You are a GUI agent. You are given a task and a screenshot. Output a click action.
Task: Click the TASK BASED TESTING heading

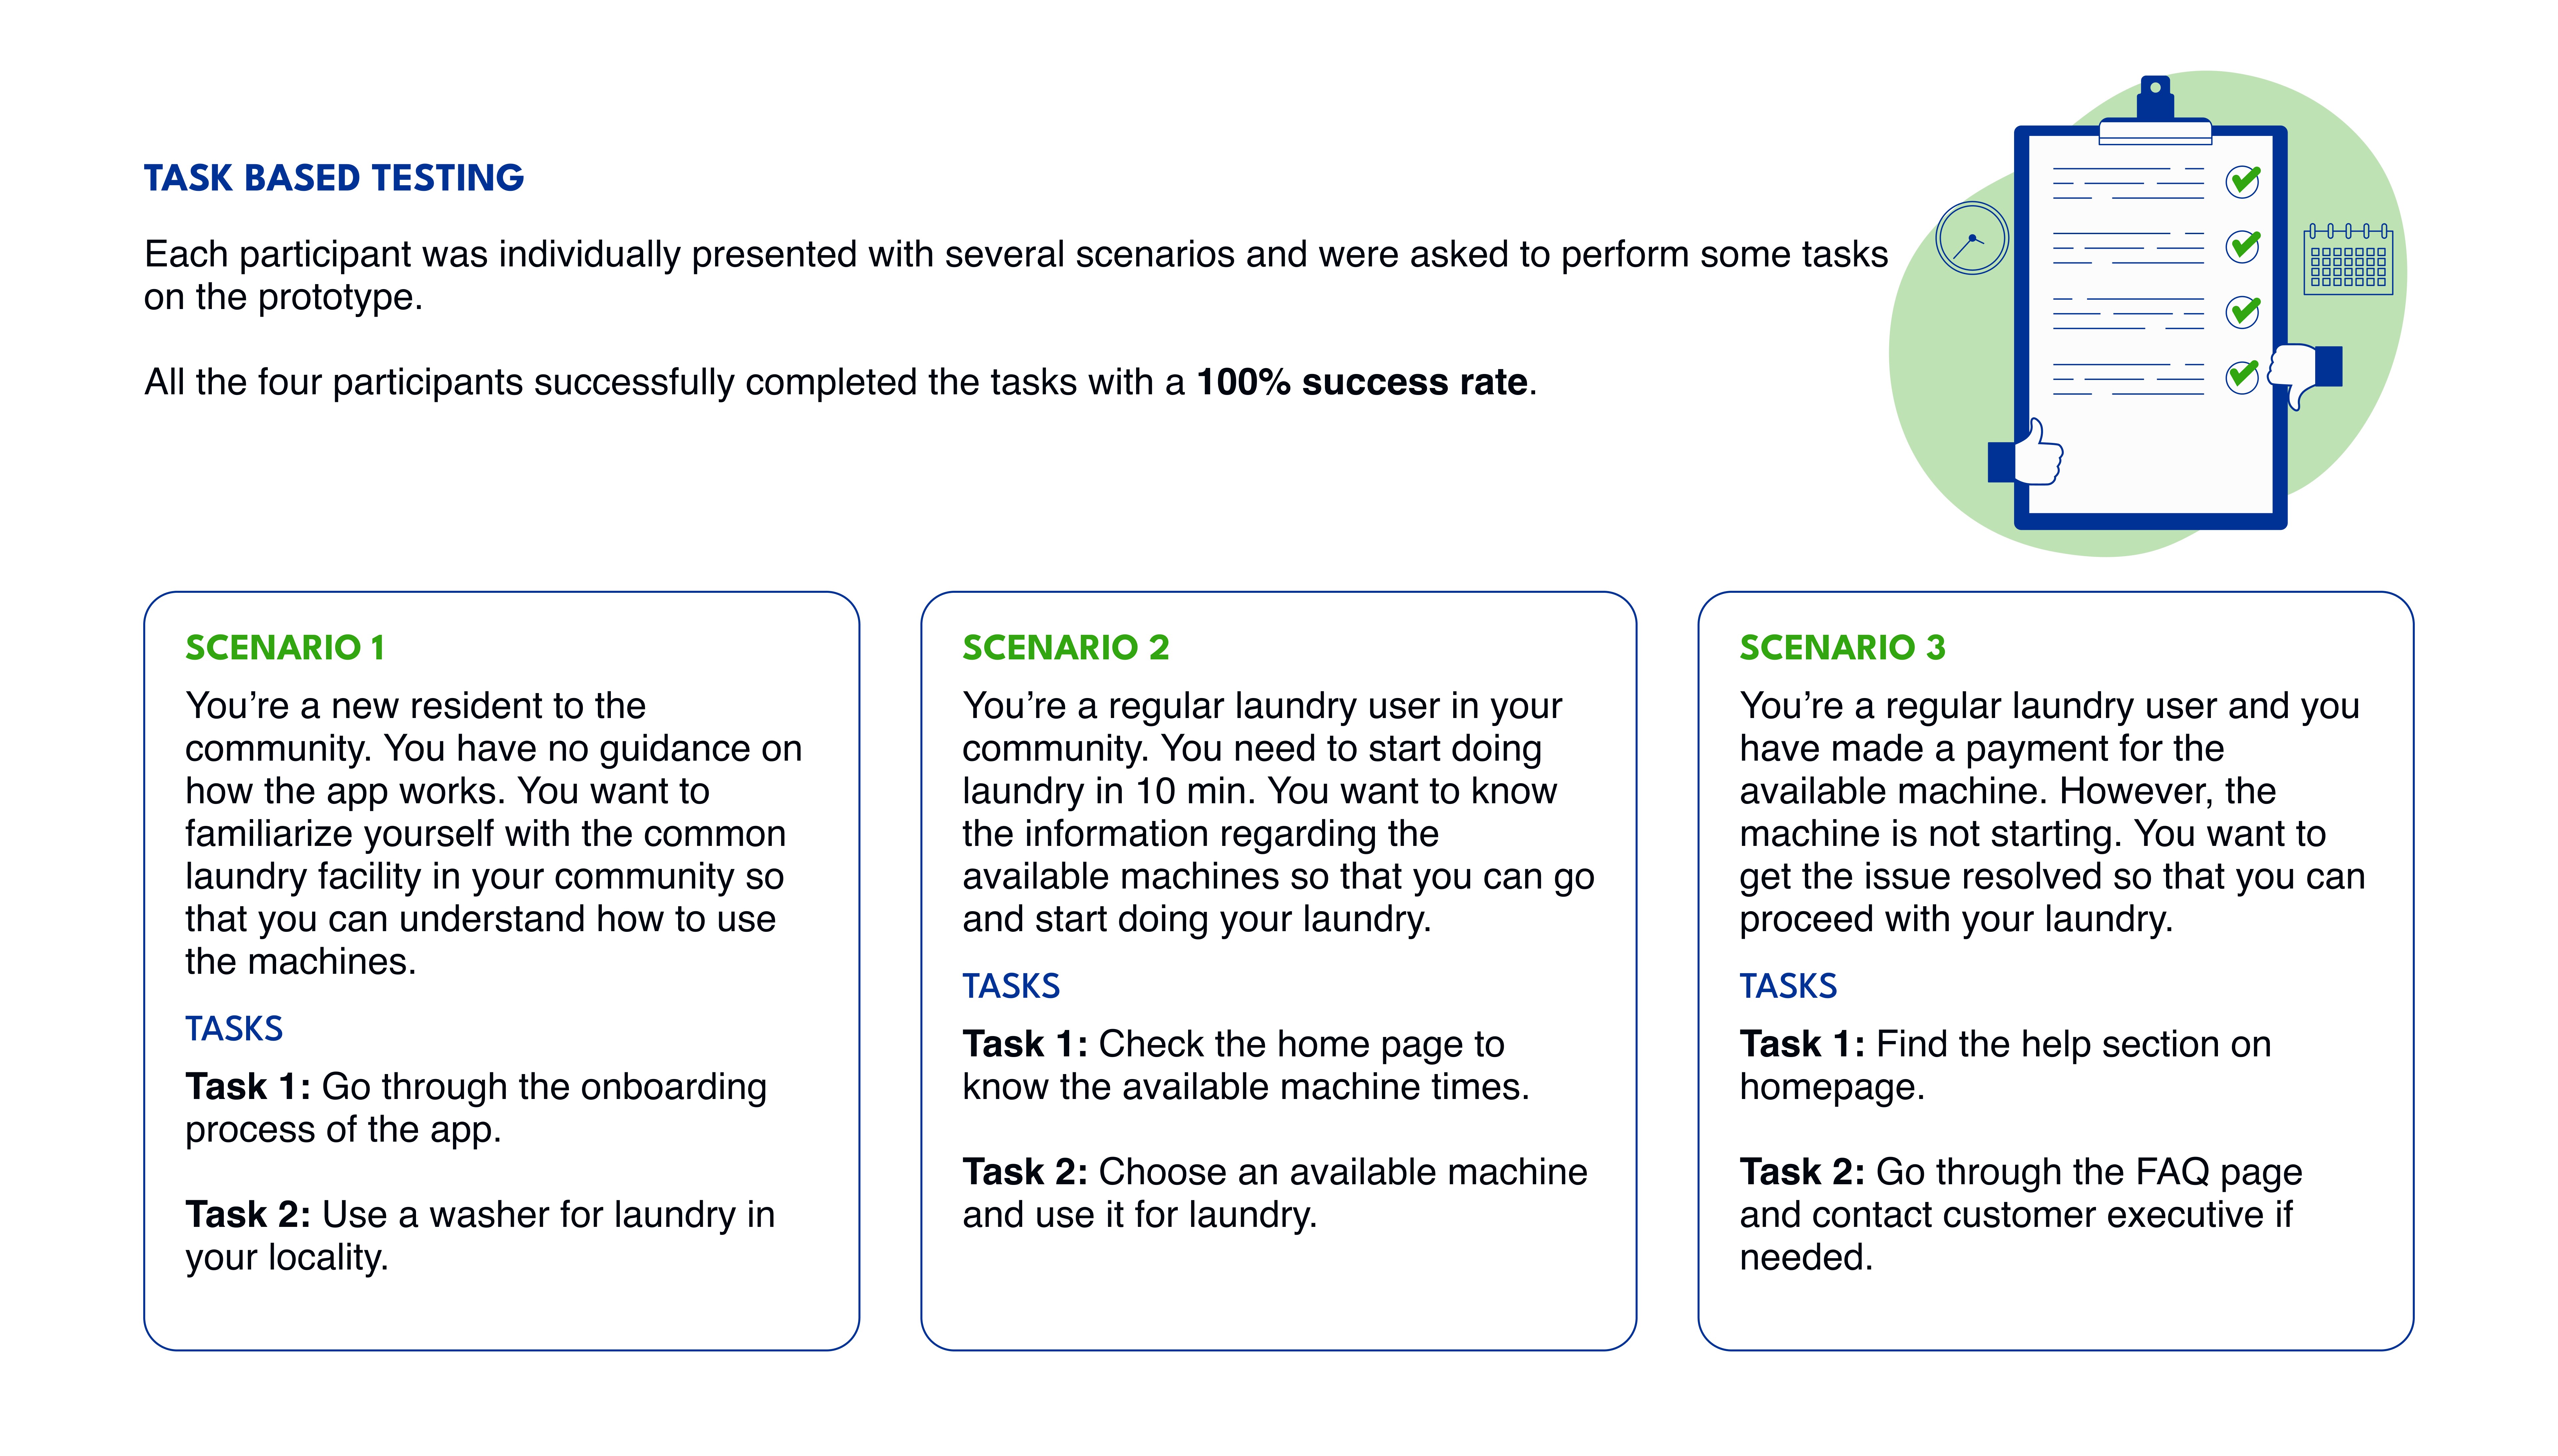[334, 178]
